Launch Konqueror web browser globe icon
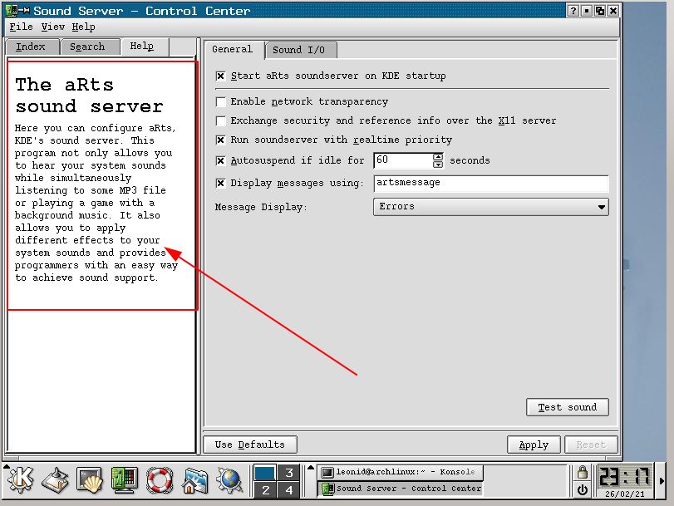This screenshot has width=674, height=506. [x=229, y=479]
